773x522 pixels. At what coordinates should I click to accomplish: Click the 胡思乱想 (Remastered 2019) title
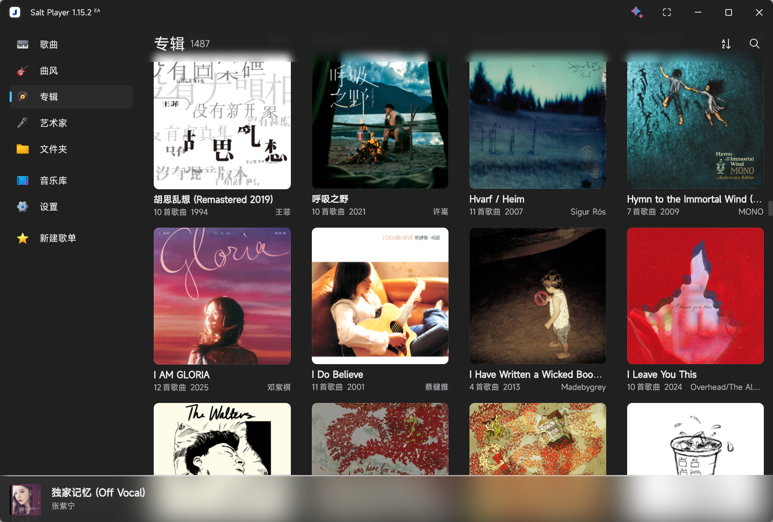[213, 199]
